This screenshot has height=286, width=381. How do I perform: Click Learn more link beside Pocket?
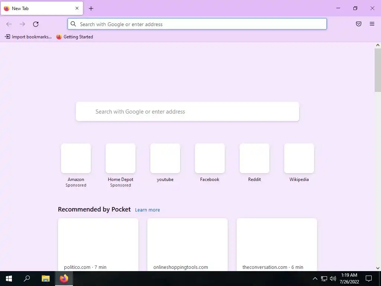coord(147,210)
